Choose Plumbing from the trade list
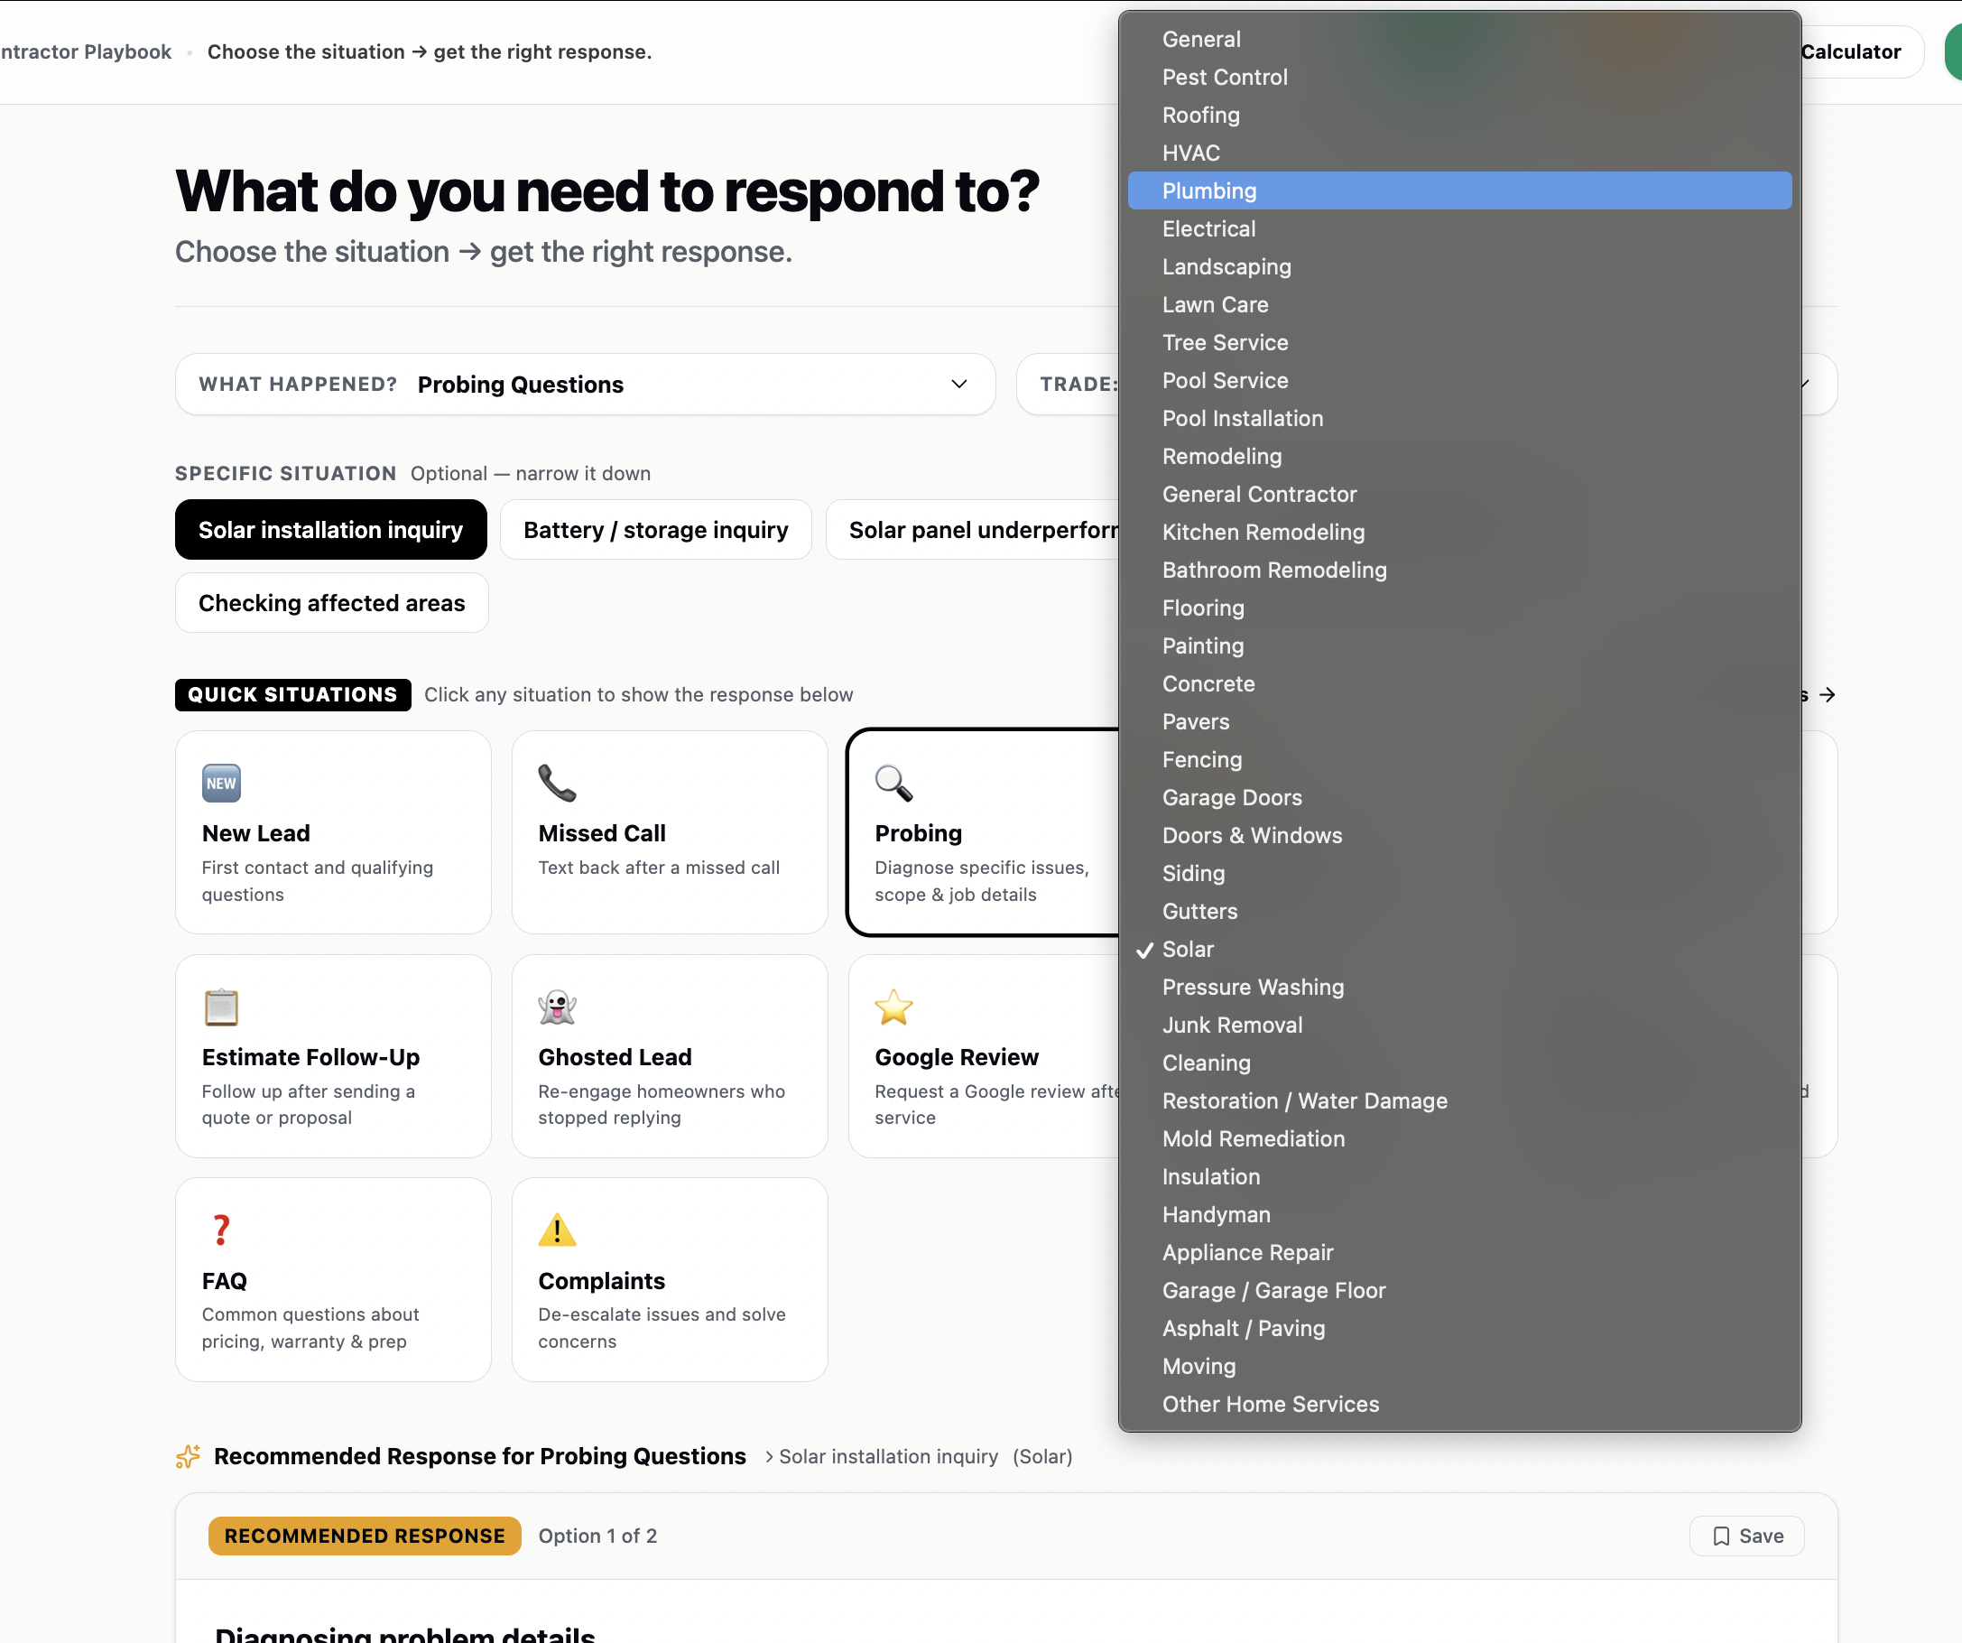This screenshot has height=1643, width=1962. click(1459, 190)
